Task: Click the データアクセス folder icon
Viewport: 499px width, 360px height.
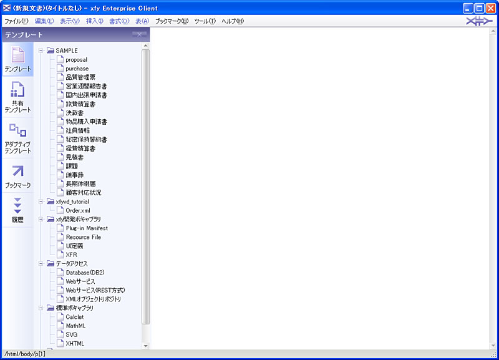Action: pyautogui.click(x=51, y=263)
